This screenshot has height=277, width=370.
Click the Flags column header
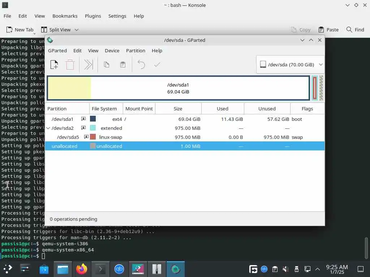coord(307,109)
